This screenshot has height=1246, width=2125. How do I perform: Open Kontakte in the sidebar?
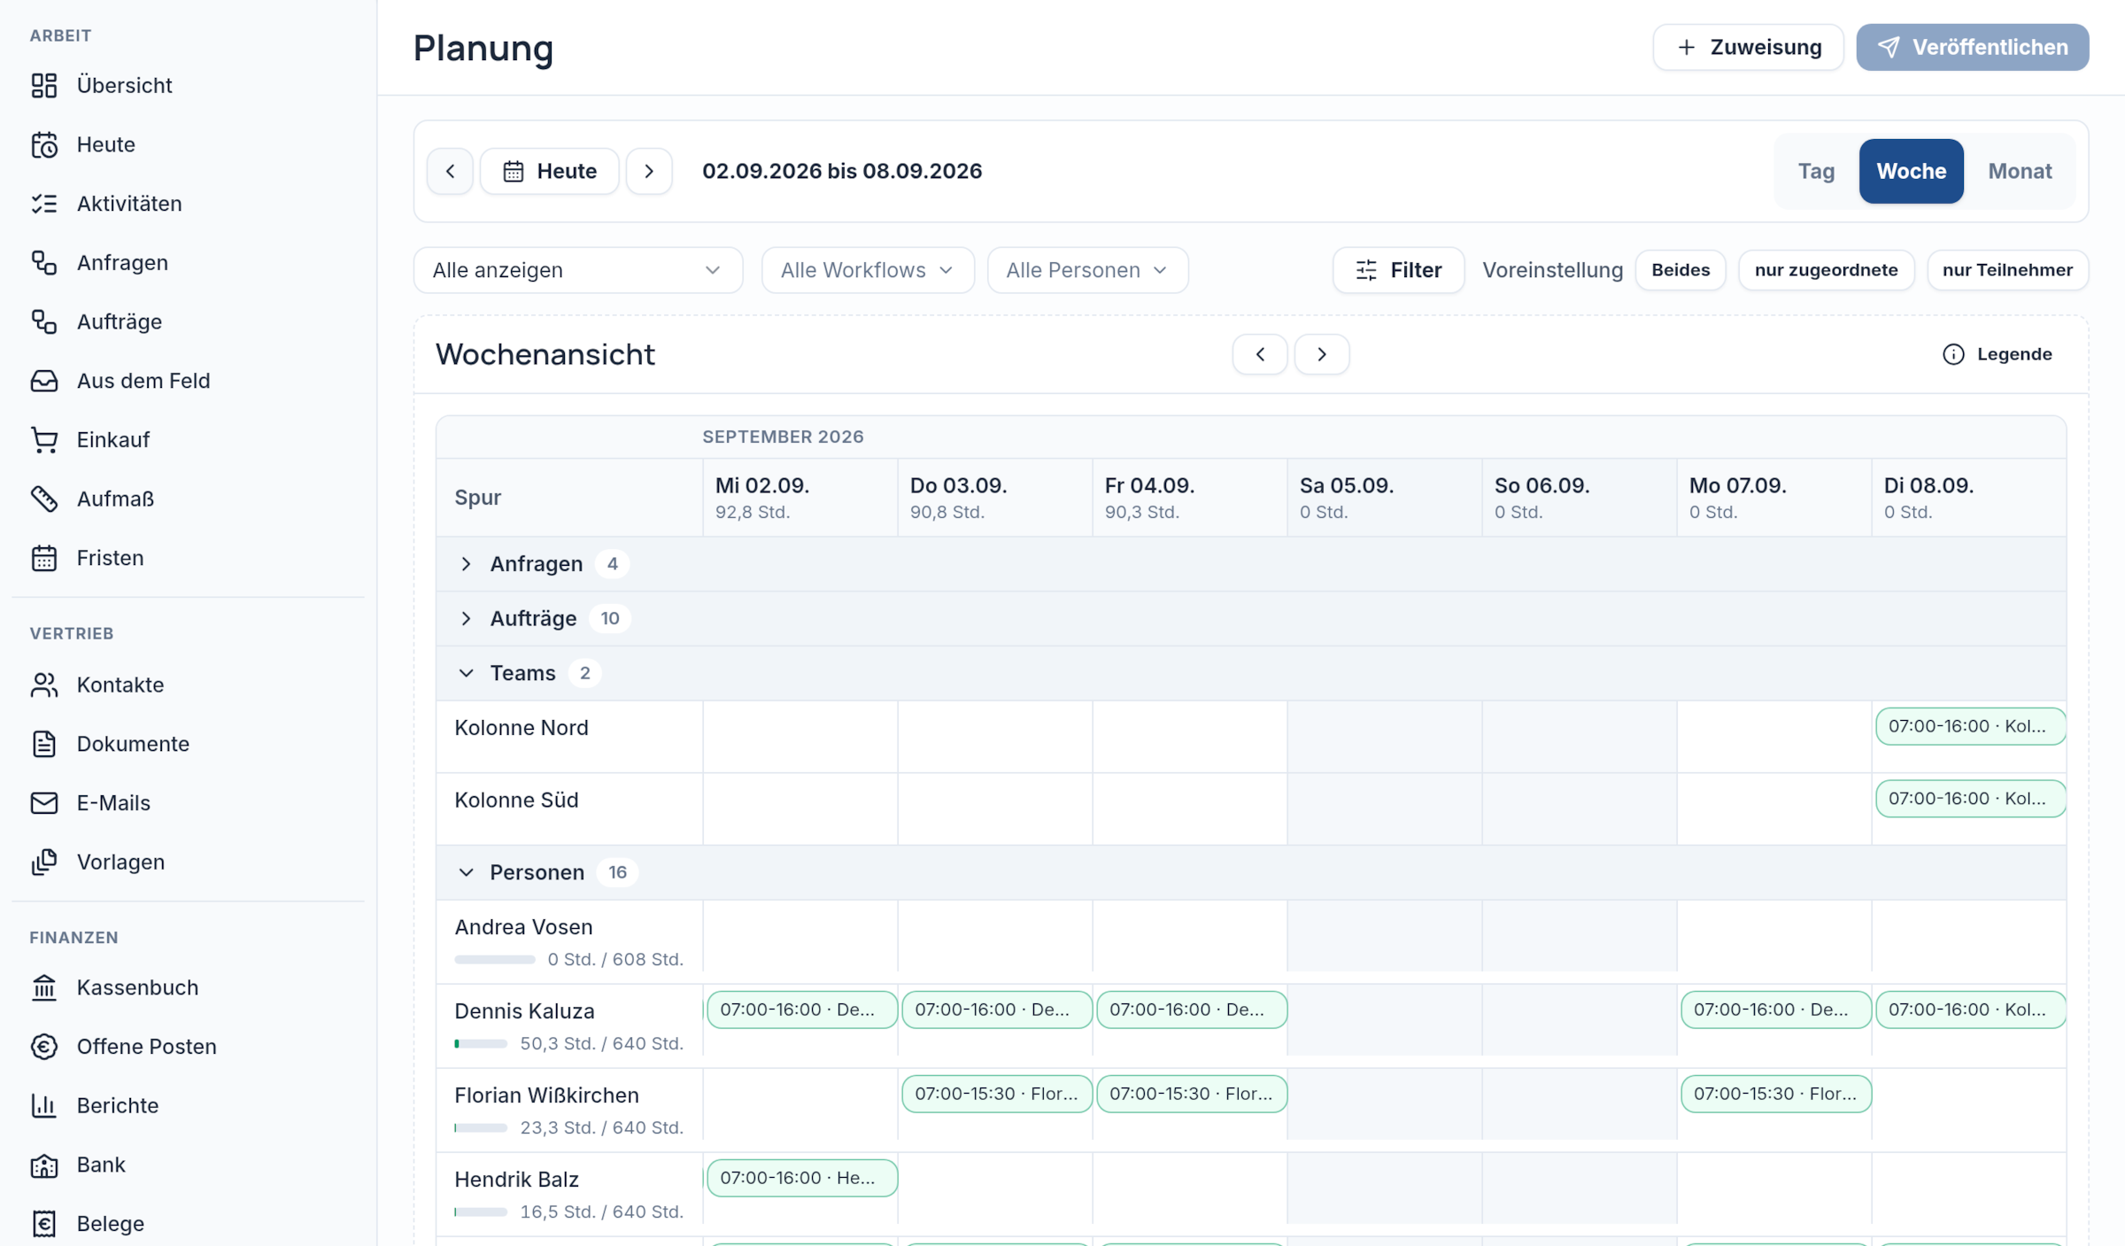pyautogui.click(x=120, y=685)
